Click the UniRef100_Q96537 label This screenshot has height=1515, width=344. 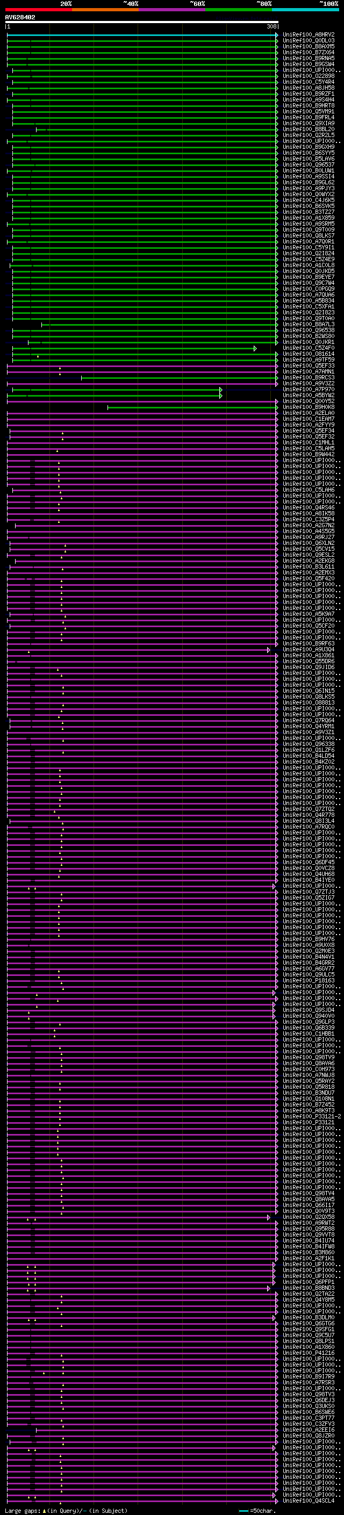309,164
